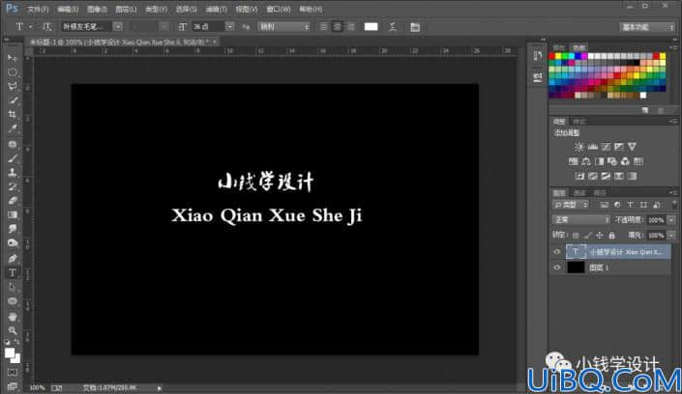Open the layer filter type dropdown
Screen dimensions: 682x394
click(571, 205)
